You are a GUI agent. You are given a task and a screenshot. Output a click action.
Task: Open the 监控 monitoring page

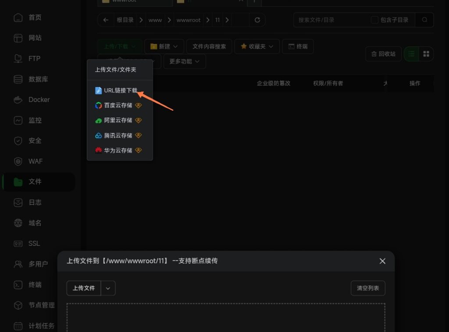pyautogui.click(x=34, y=120)
